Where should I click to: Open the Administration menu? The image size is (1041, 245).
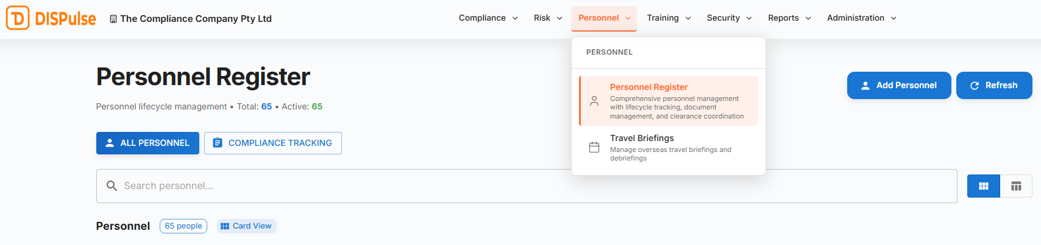pyautogui.click(x=861, y=18)
